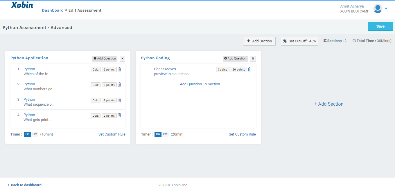Expand the account dropdown chevron
395x193 pixels.
[x=386, y=8]
